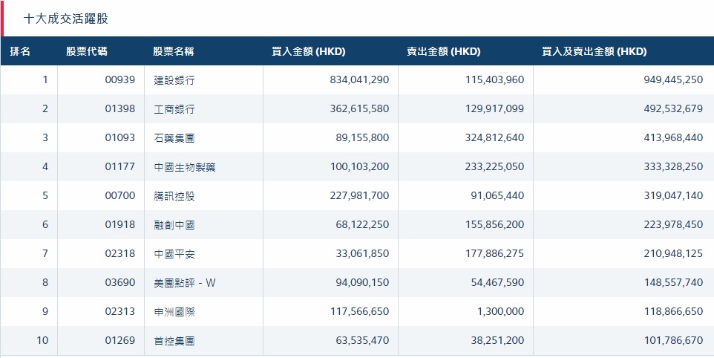Click stock code 00939

(120, 80)
